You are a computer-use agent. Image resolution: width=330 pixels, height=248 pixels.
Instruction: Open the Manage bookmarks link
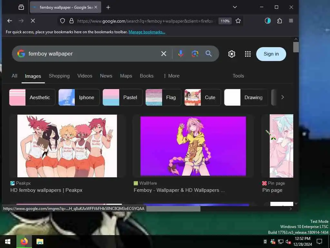click(x=147, y=32)
